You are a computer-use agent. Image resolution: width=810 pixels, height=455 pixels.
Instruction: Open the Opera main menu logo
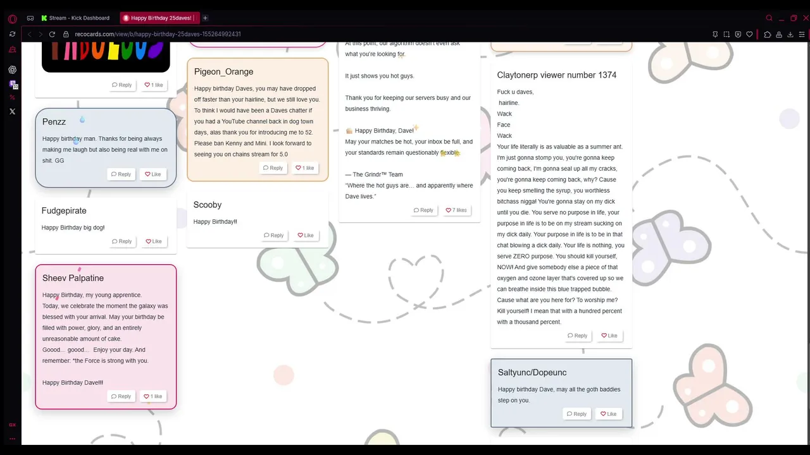click(x=12, y=18)
